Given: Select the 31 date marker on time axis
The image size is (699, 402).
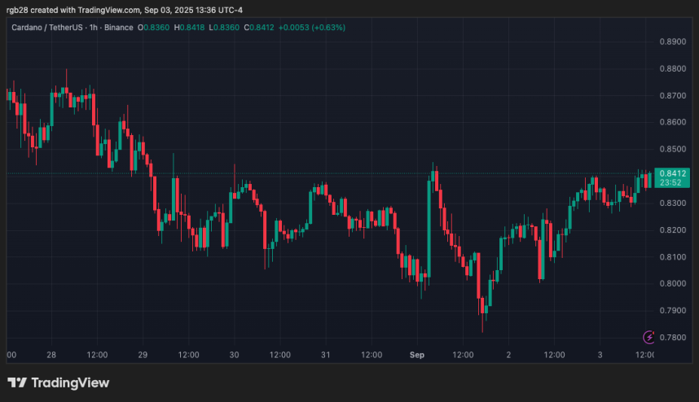Looking at the screenshot, I should coord(326,355).
